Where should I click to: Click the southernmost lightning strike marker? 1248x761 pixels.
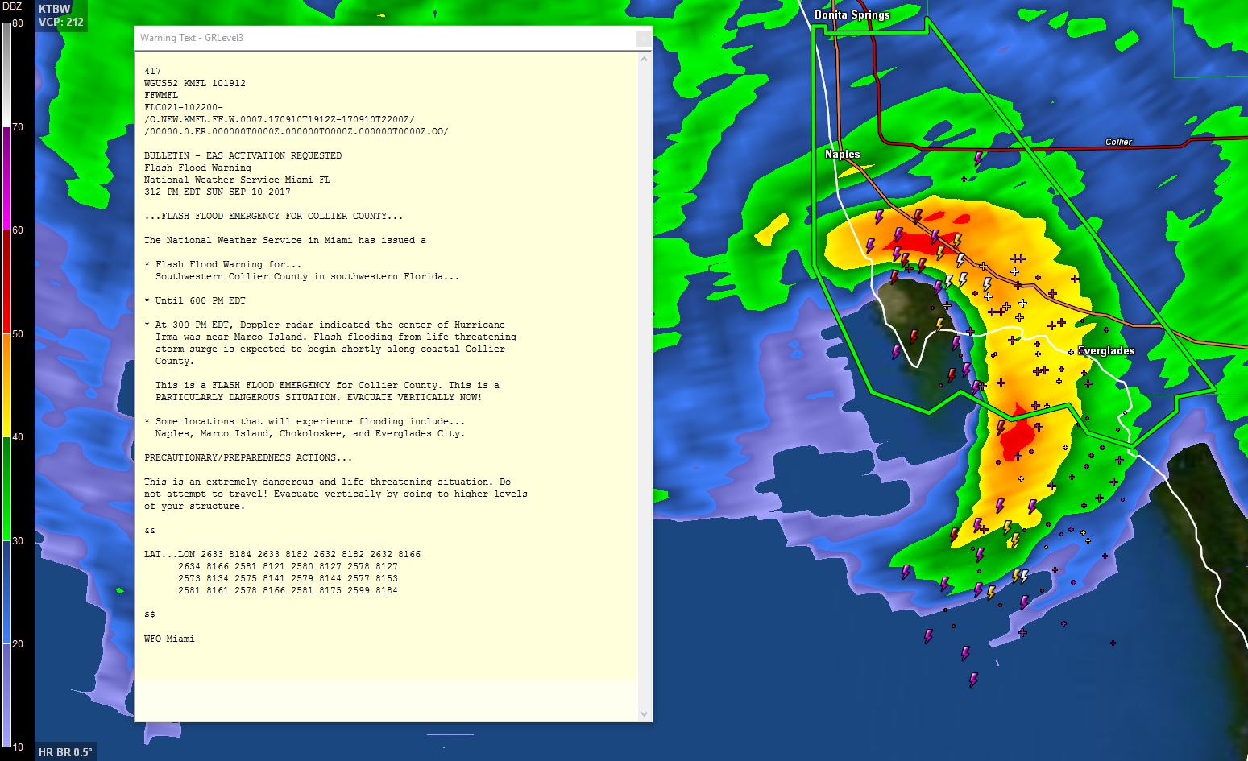tap(973, 680)
